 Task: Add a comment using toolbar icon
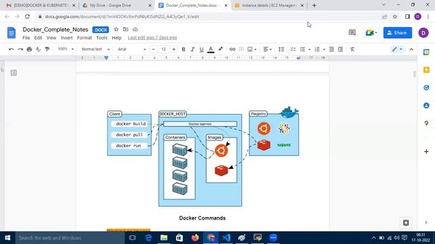coord(241,49)
